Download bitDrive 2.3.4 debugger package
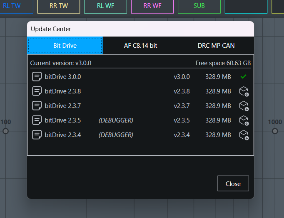 click(244, 135)
